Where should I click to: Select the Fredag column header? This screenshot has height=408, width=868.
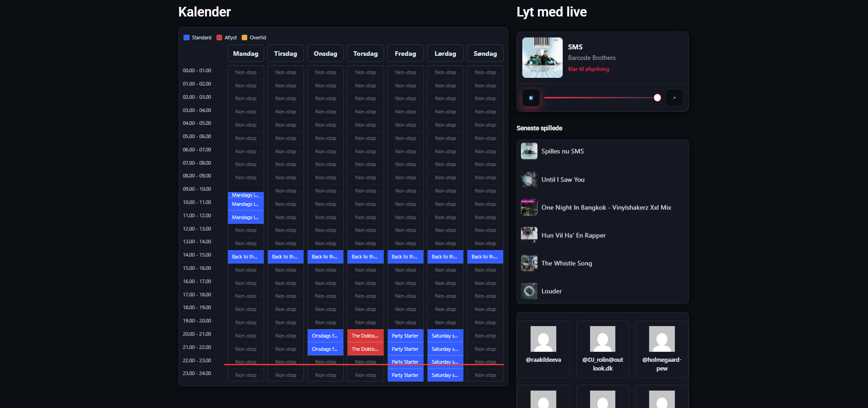pos(405,54)
